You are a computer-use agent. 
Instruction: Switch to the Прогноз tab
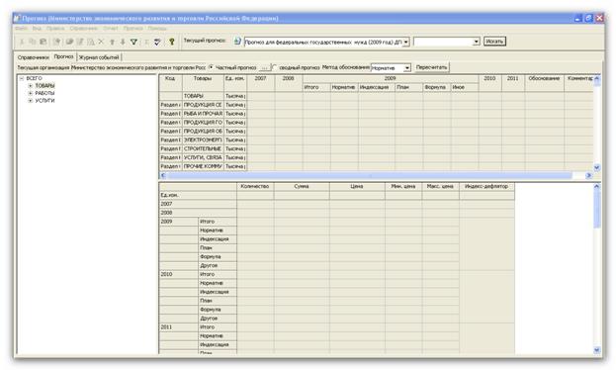pyautogui.click(x=64, y=57)
